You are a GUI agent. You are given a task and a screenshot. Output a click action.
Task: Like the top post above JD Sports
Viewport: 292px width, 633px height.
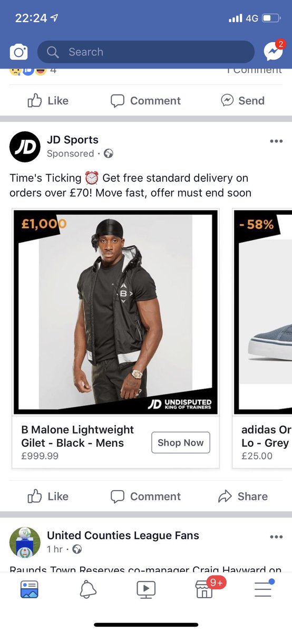pyautogui.click(x=48, y=101)
